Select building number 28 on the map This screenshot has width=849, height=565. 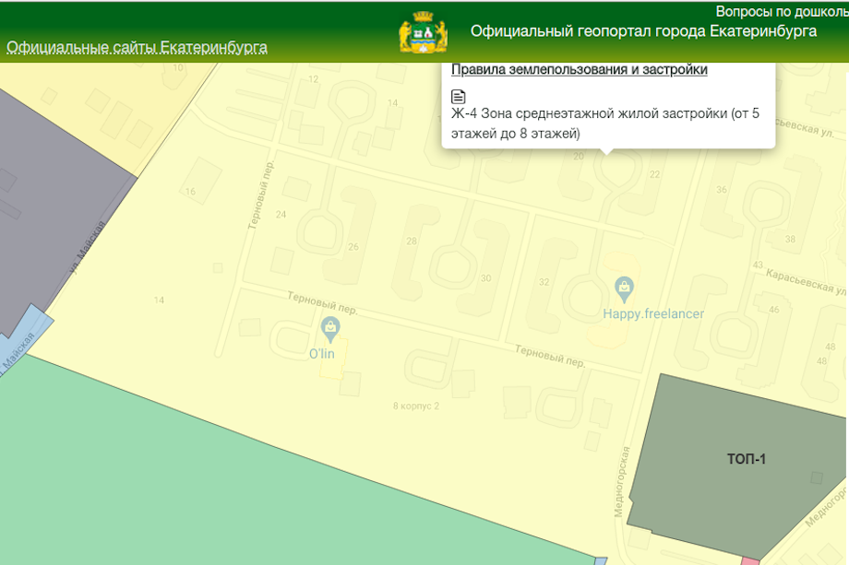[x=412, y=241]
